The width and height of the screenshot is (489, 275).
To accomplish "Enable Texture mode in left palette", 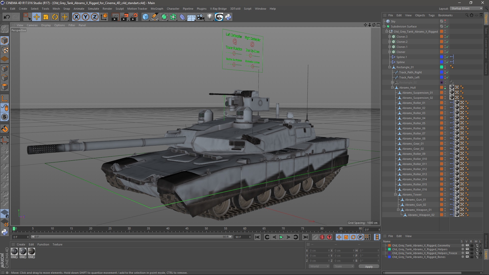I will (5, 50).
